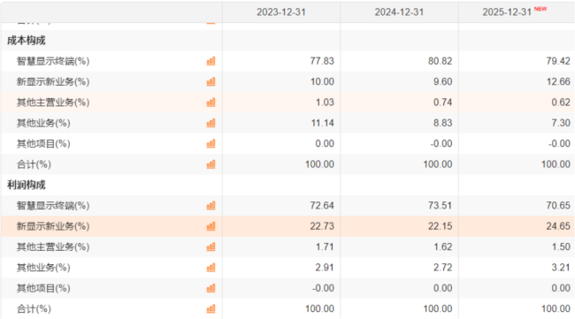Click the value 1.50
Image resolution: width=575 pixels, height=319 pixels.
(x=561, y=247)
